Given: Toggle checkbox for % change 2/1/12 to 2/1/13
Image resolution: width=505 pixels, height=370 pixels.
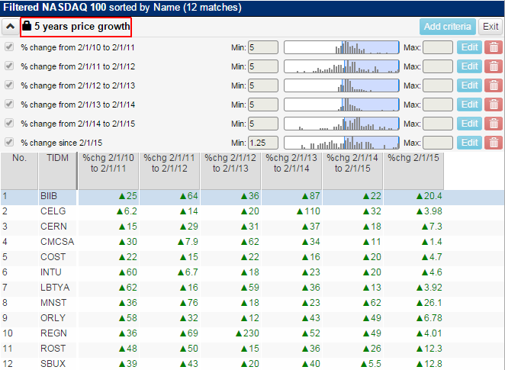Looking at the screenshot, I should [9, 85].
